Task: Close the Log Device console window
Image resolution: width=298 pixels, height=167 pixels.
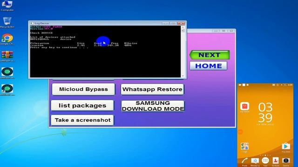Action: pyautogui.click(x=181, y=23)
